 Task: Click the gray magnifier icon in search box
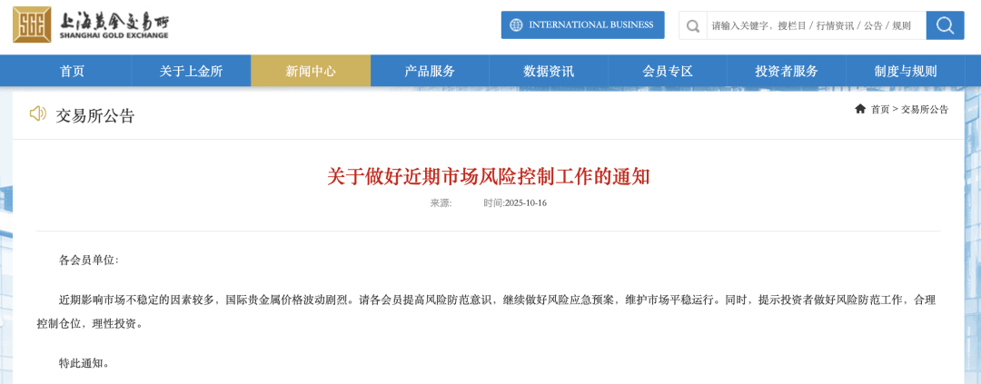[x=693, y=25]
